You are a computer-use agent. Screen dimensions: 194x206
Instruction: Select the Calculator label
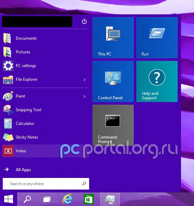25,124
